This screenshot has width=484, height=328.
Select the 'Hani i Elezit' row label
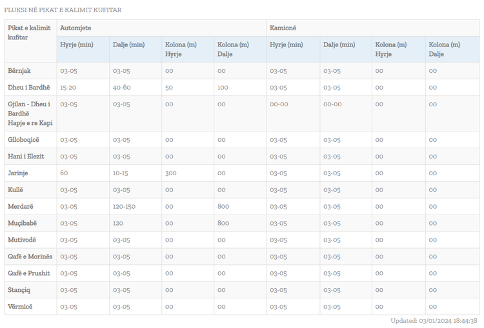(x=26, y=157)
